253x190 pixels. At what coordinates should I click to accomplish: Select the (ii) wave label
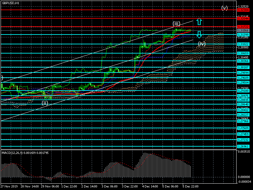45,103
